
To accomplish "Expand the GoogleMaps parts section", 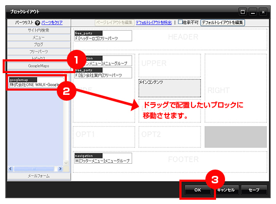I will [39, 66].
